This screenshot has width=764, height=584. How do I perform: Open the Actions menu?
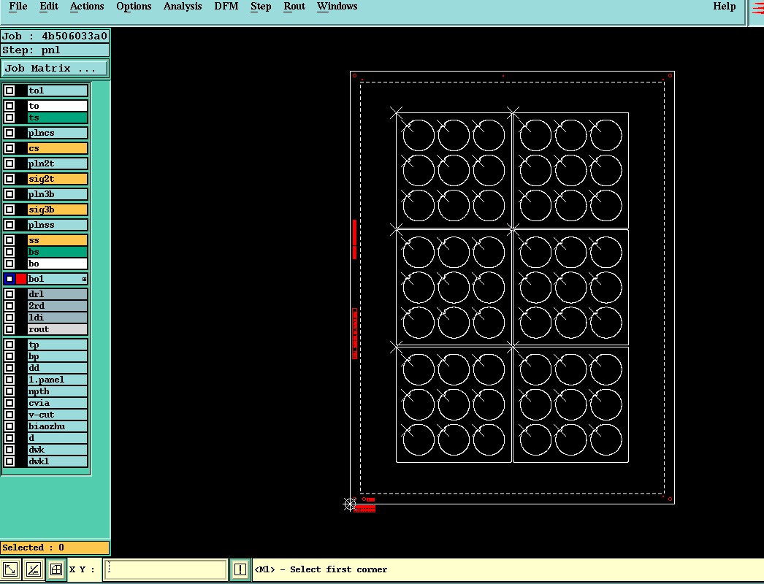(87, 7)
